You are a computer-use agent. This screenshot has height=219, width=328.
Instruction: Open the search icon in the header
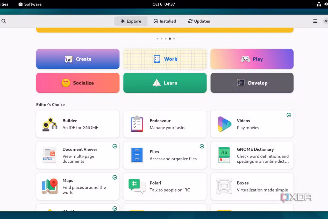[4, 21]
